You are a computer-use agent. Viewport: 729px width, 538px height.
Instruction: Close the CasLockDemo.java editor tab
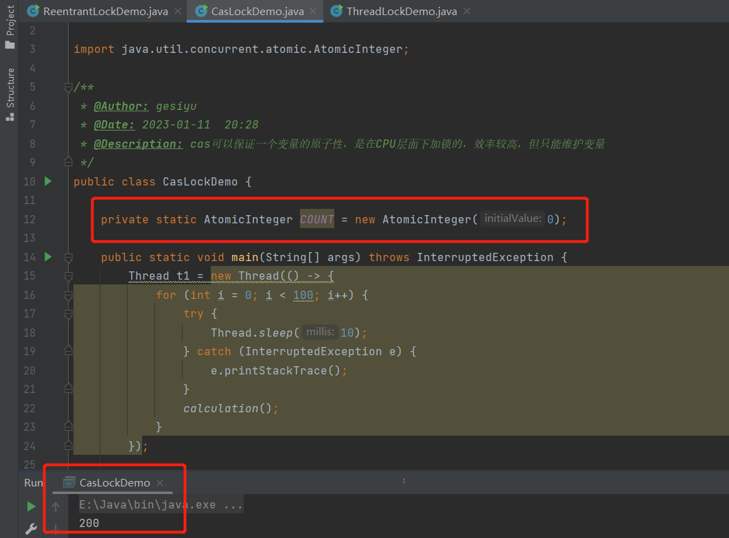313,11
